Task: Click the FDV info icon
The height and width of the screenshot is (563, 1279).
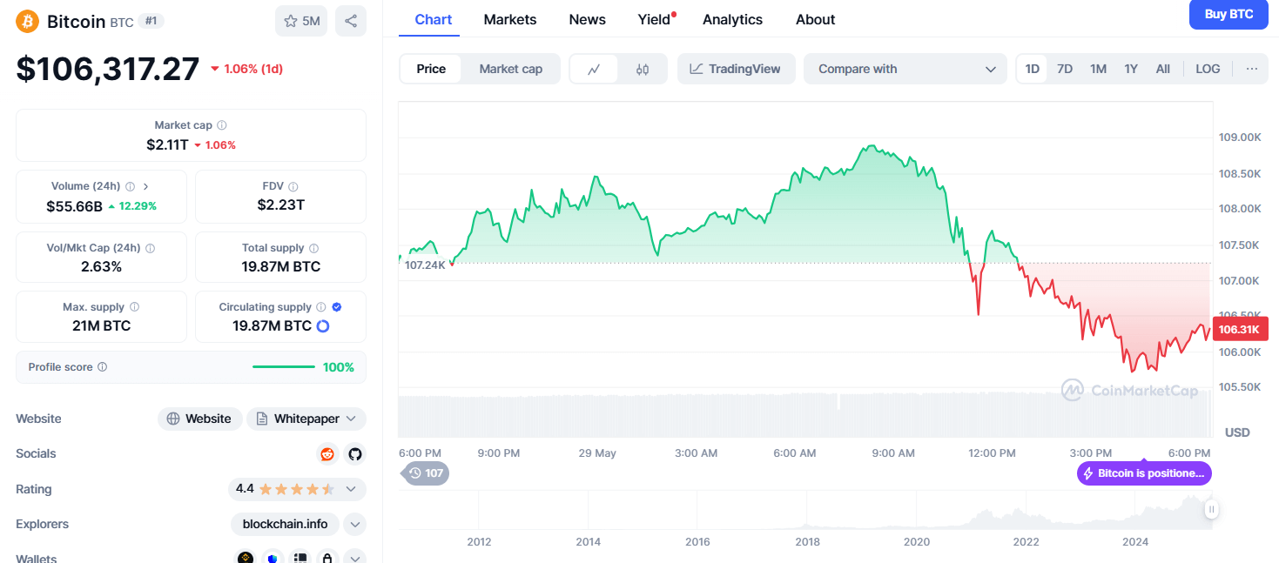Action: click(293, 186)
